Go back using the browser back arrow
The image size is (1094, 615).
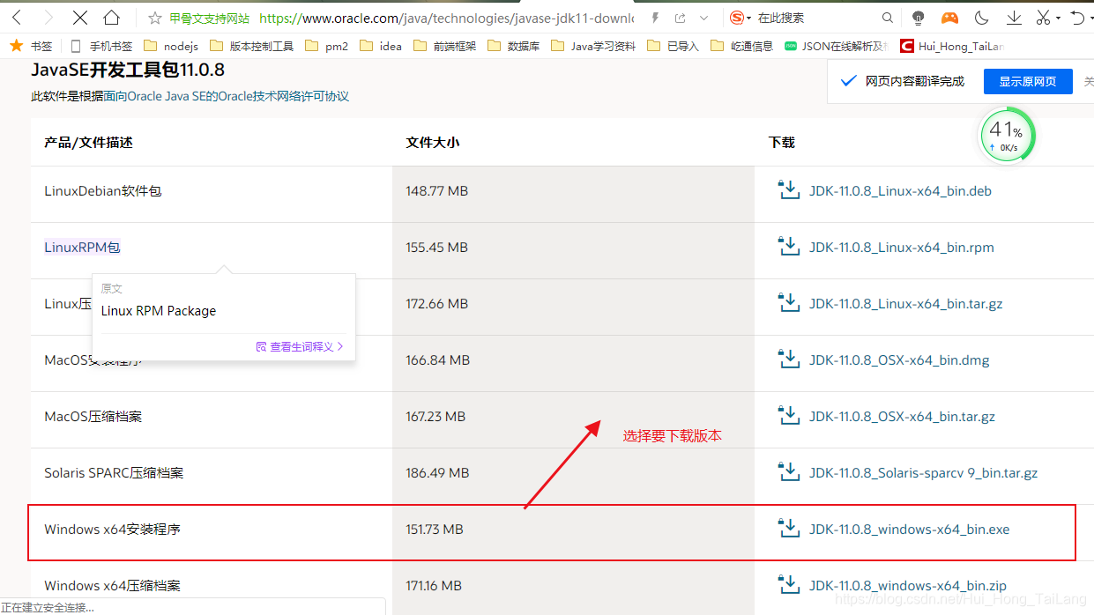(17, 18)
